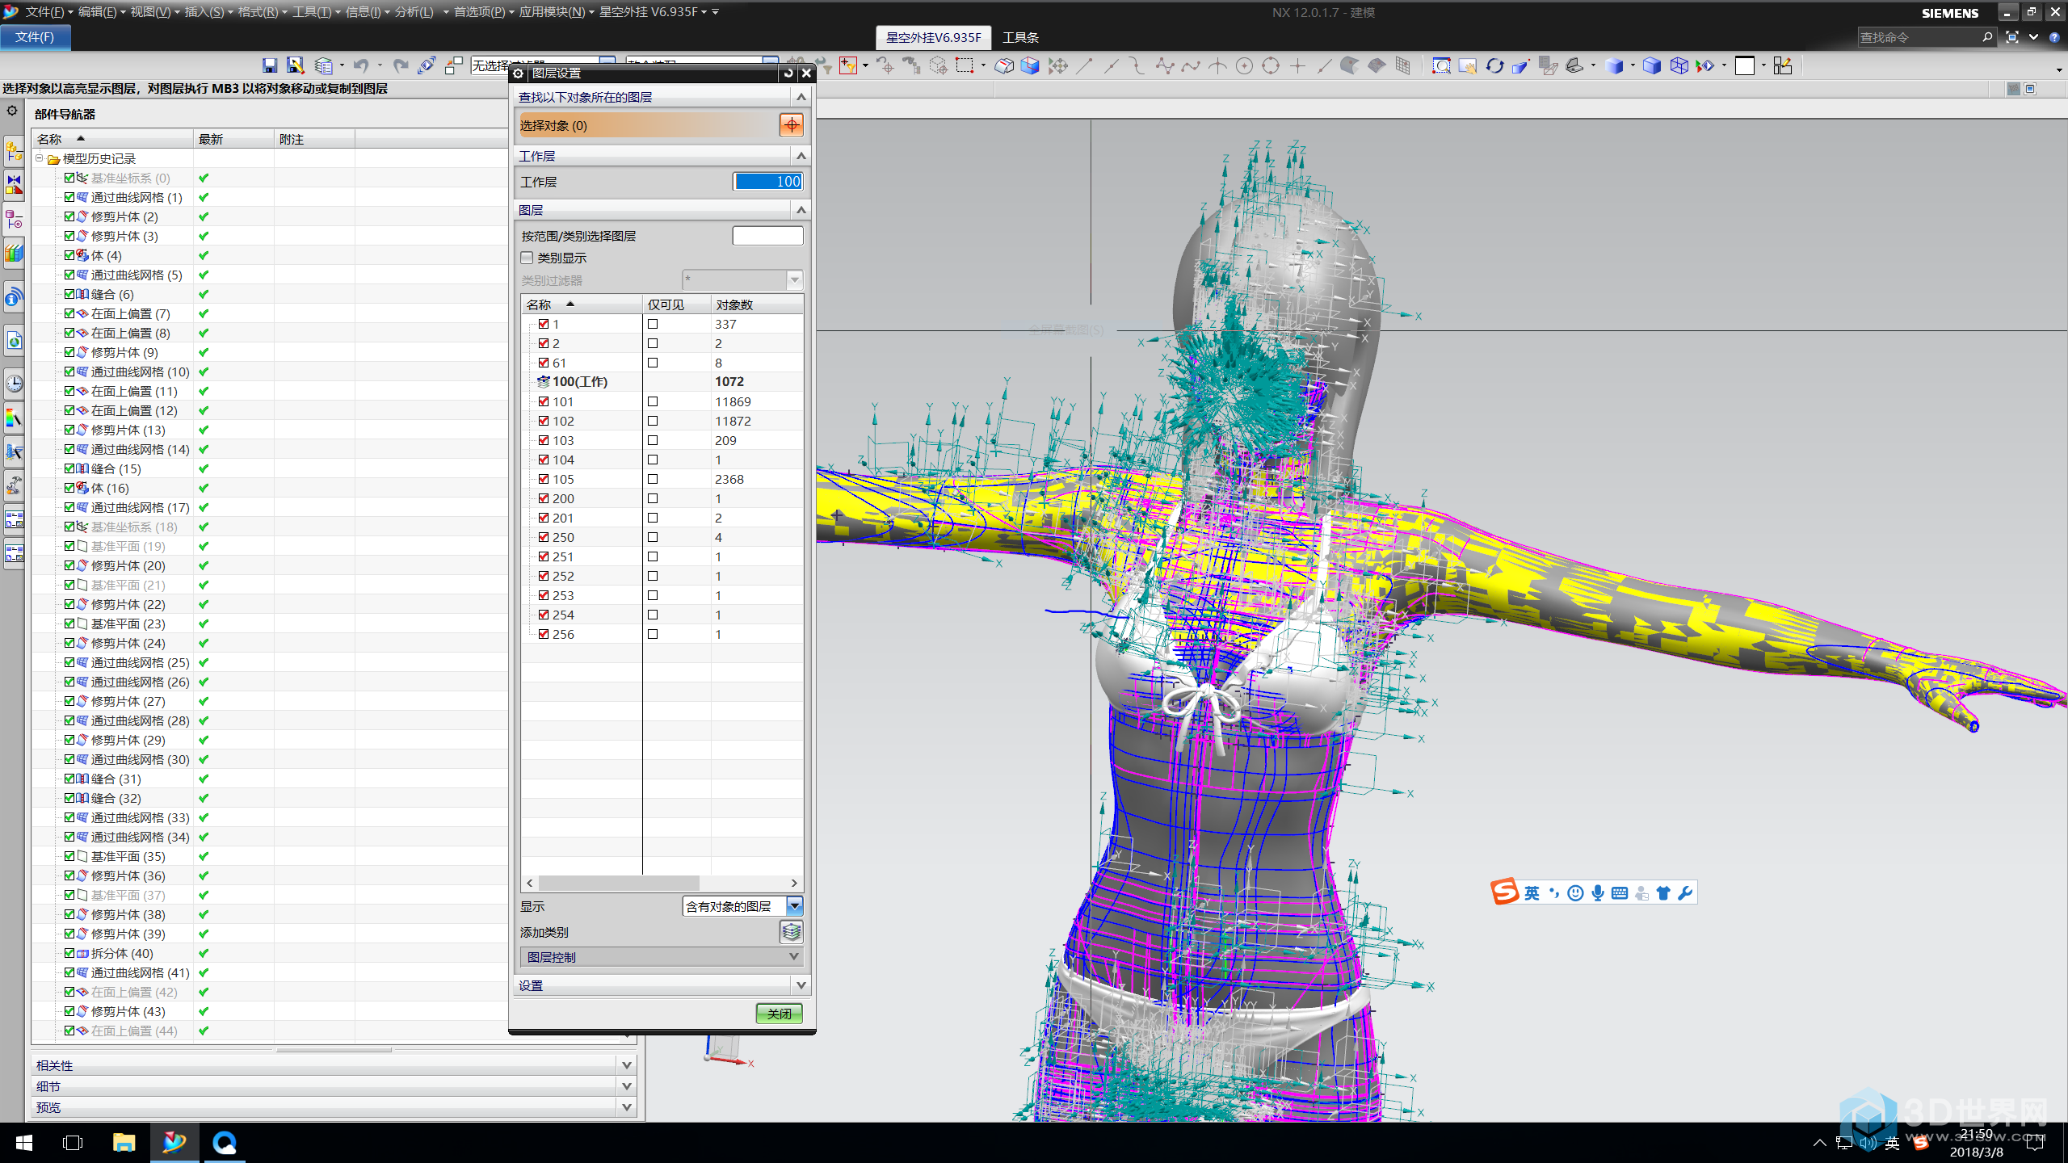2068x1163 pixels.
Task: Click the work layer number field
Action: 767,182
